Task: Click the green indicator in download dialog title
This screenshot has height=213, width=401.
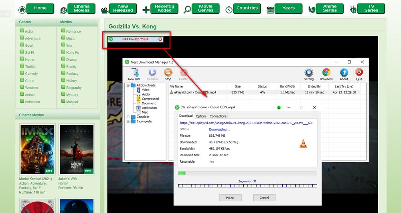Action: tap(279, 107)
